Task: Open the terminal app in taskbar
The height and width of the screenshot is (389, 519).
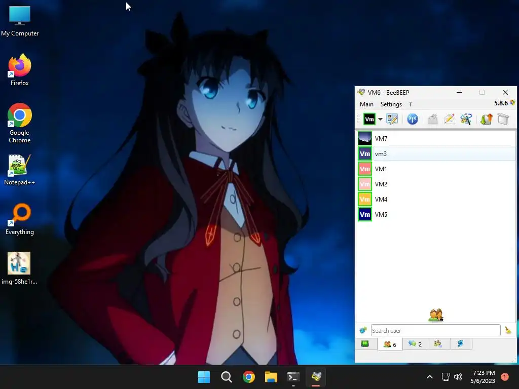Action: (293, 377)
